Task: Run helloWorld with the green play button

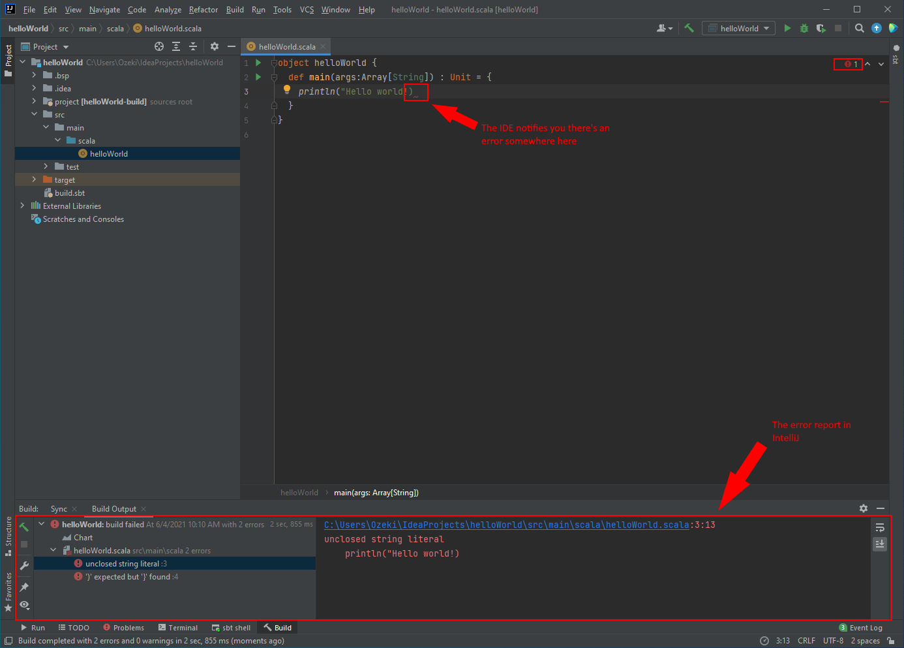Action: coord(787,28)
